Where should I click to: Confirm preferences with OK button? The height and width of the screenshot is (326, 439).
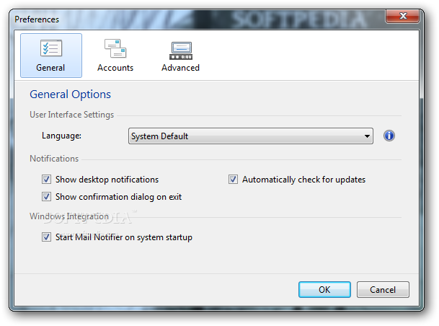324,290
